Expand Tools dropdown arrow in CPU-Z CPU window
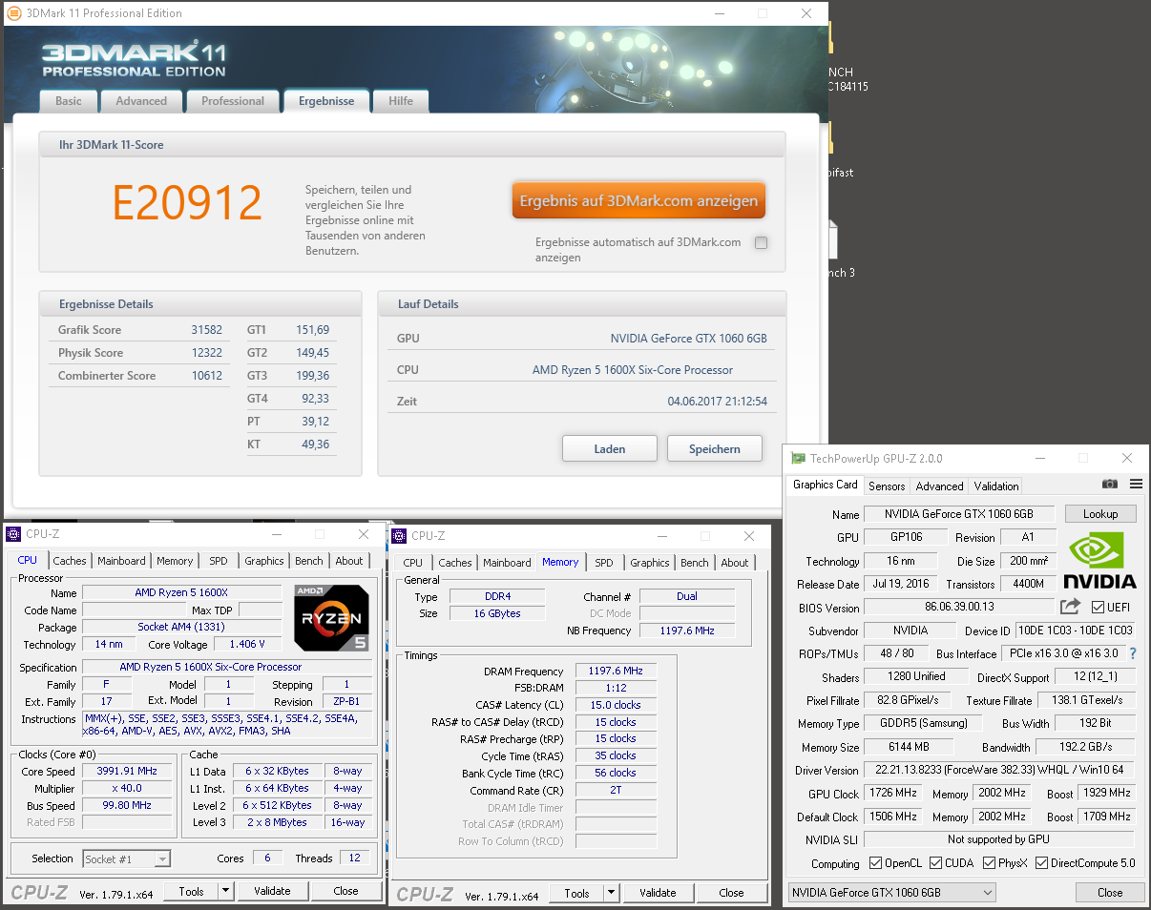 click(x=225, y=891)
